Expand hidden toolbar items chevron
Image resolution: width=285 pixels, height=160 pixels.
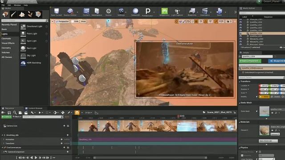pyautogui.click(x=236, y=12)
